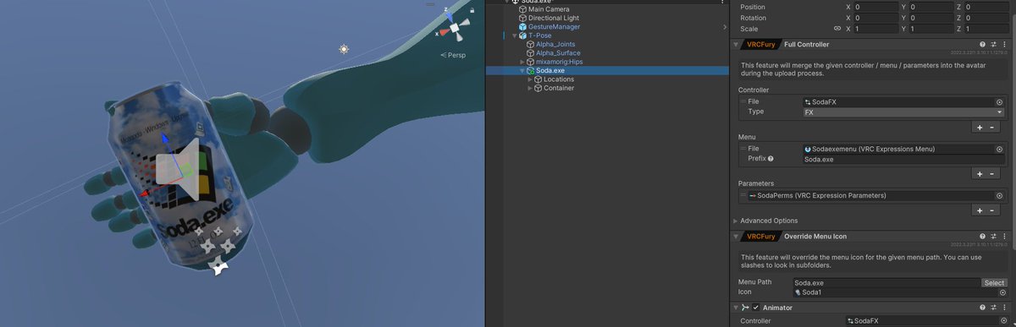The image size is (1016, 327).
Task: Collapse the Soda.exe hierarchy node
Action: point(522,71)
